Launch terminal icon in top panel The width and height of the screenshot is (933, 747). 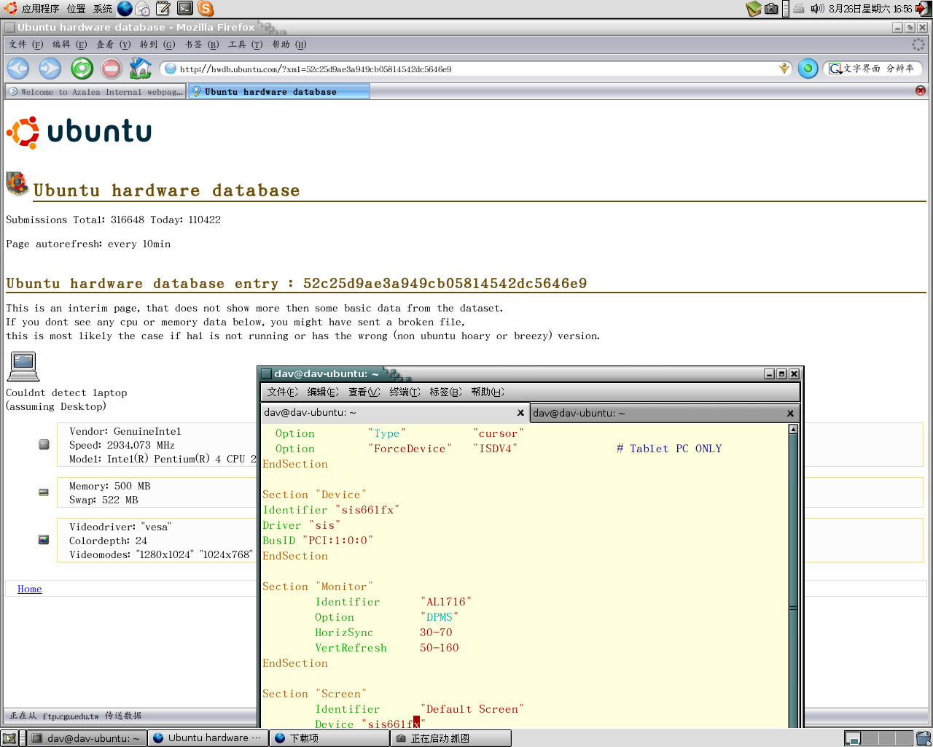pyautogui.click(x=185, y=9)
